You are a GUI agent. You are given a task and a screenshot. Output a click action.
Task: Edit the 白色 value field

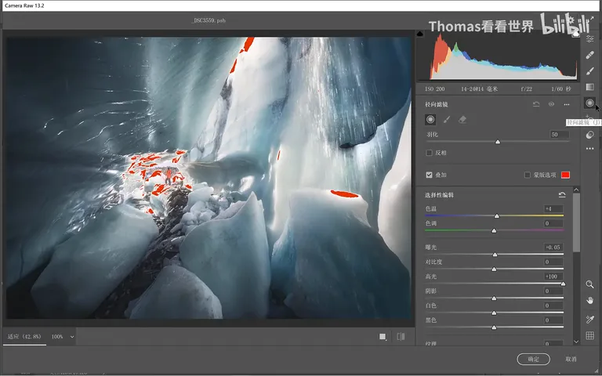[x=553, y=305]
